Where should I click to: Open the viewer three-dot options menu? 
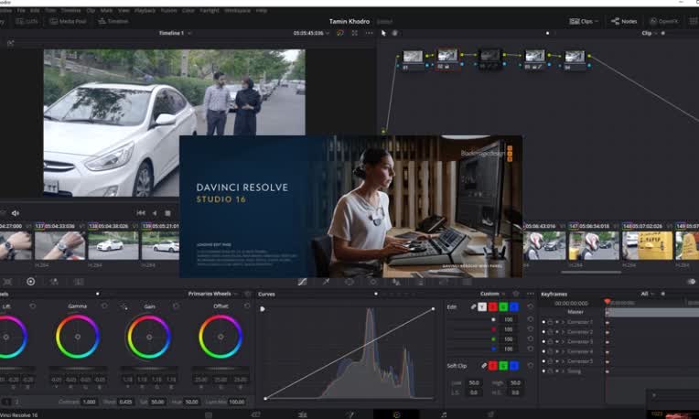click(x=369, y=33)
